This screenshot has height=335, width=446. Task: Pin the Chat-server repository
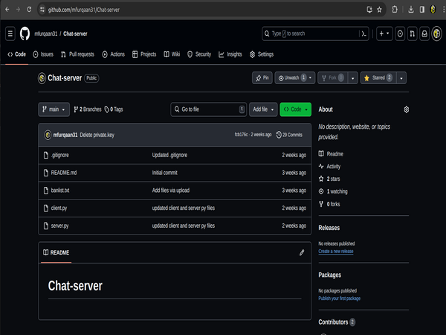[x=262, y=77]
